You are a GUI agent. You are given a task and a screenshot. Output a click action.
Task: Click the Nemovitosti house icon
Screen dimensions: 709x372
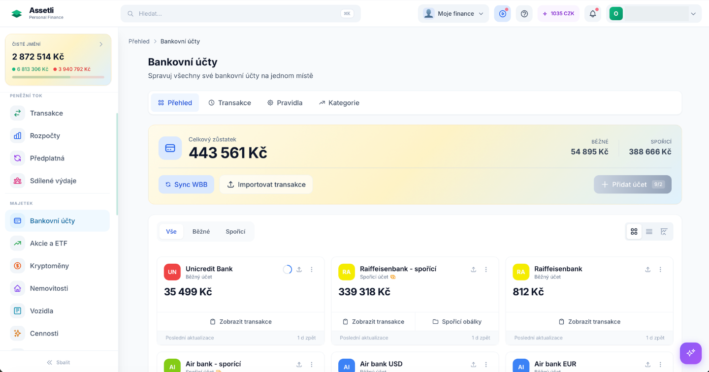[x=18, y=288]
